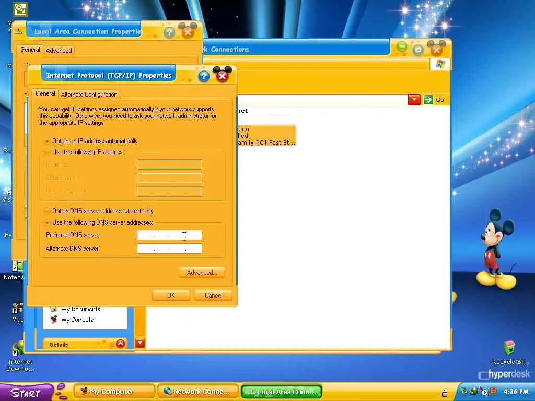Collapse the Details panel
This screenshot has height=401, width=535.
pos(120,344)
